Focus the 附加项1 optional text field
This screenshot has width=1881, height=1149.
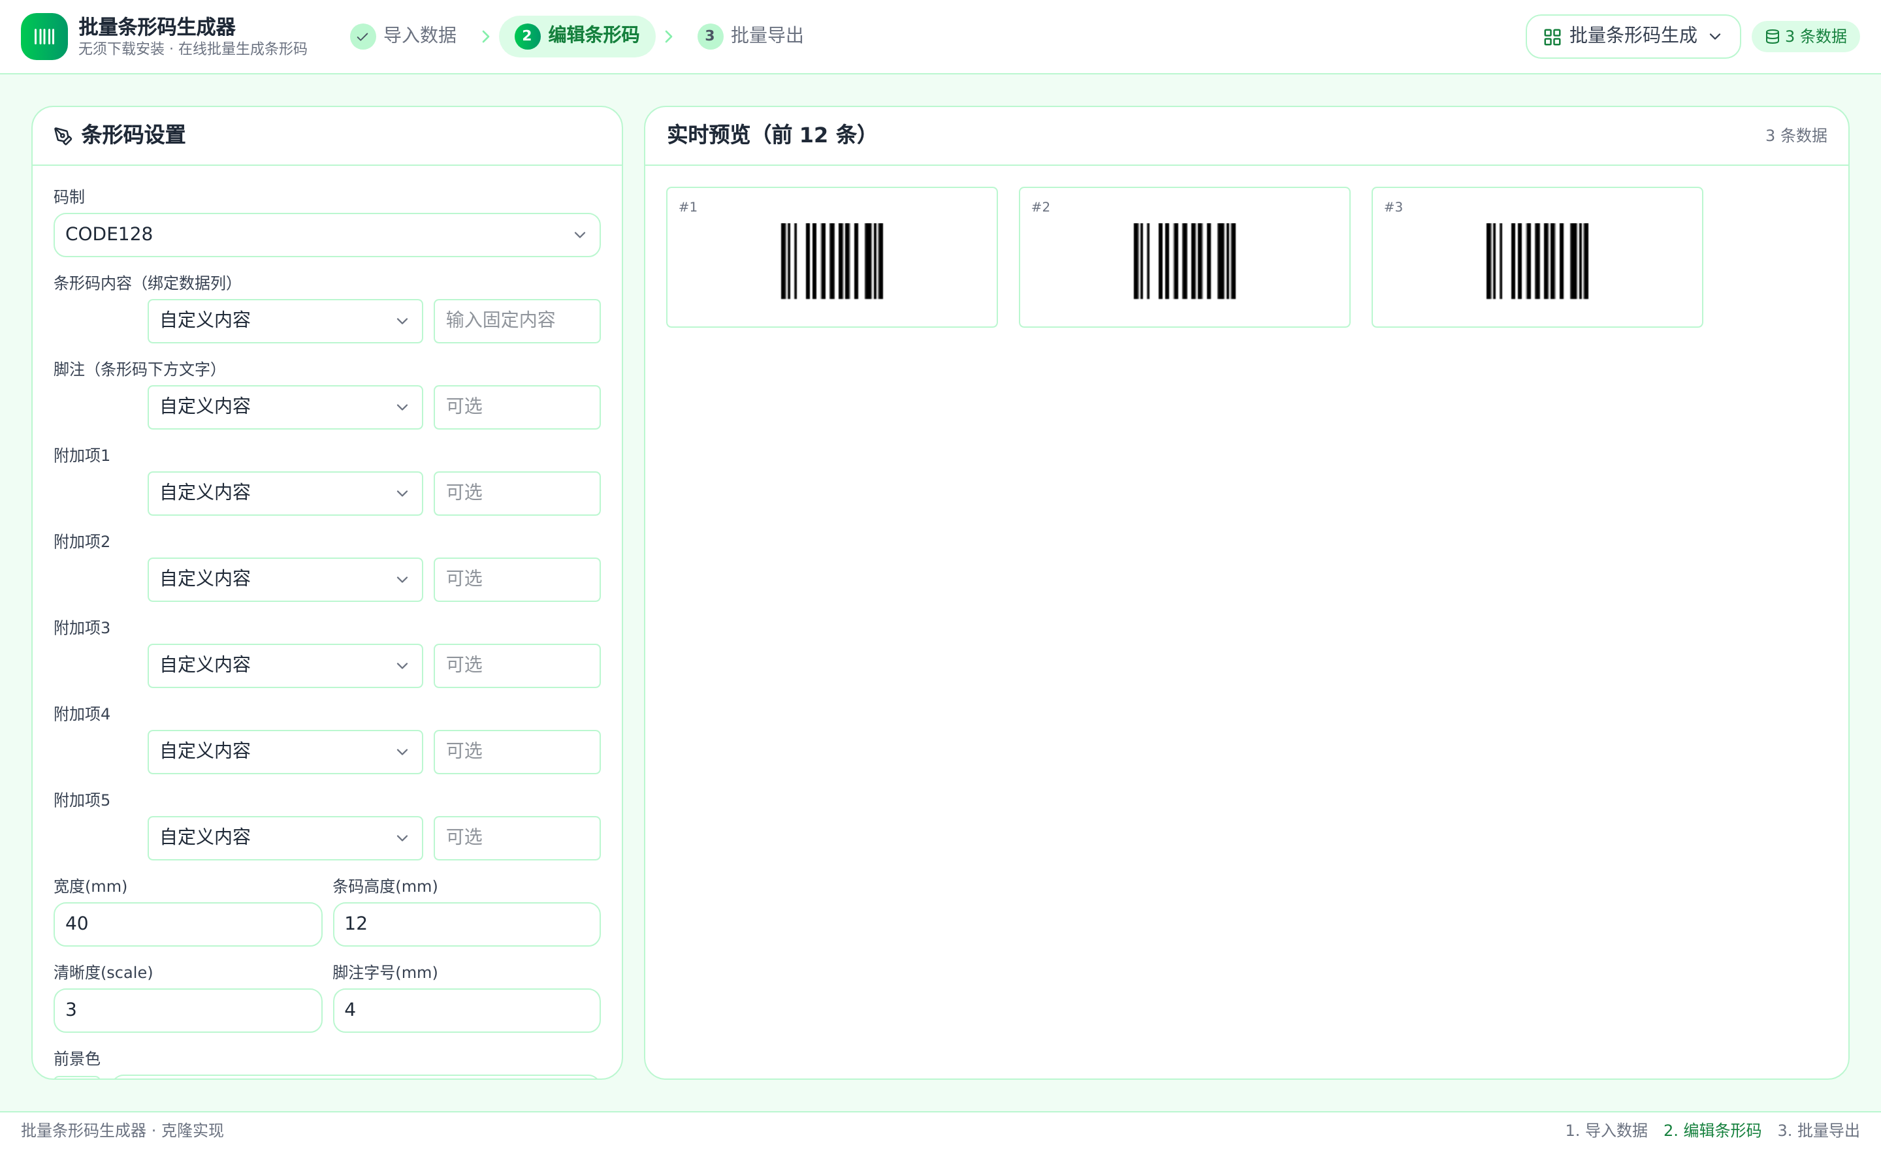click(x=517, y=494)
